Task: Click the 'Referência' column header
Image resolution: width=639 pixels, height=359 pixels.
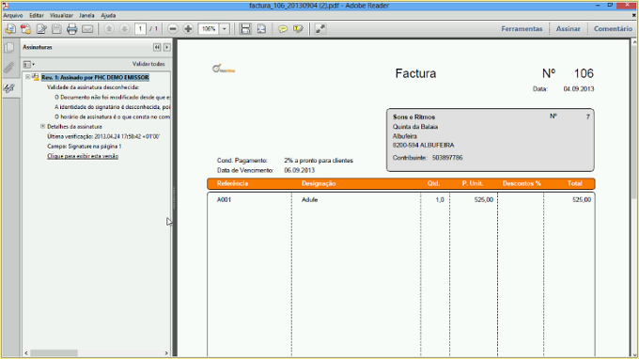Action: click(232, 183)
